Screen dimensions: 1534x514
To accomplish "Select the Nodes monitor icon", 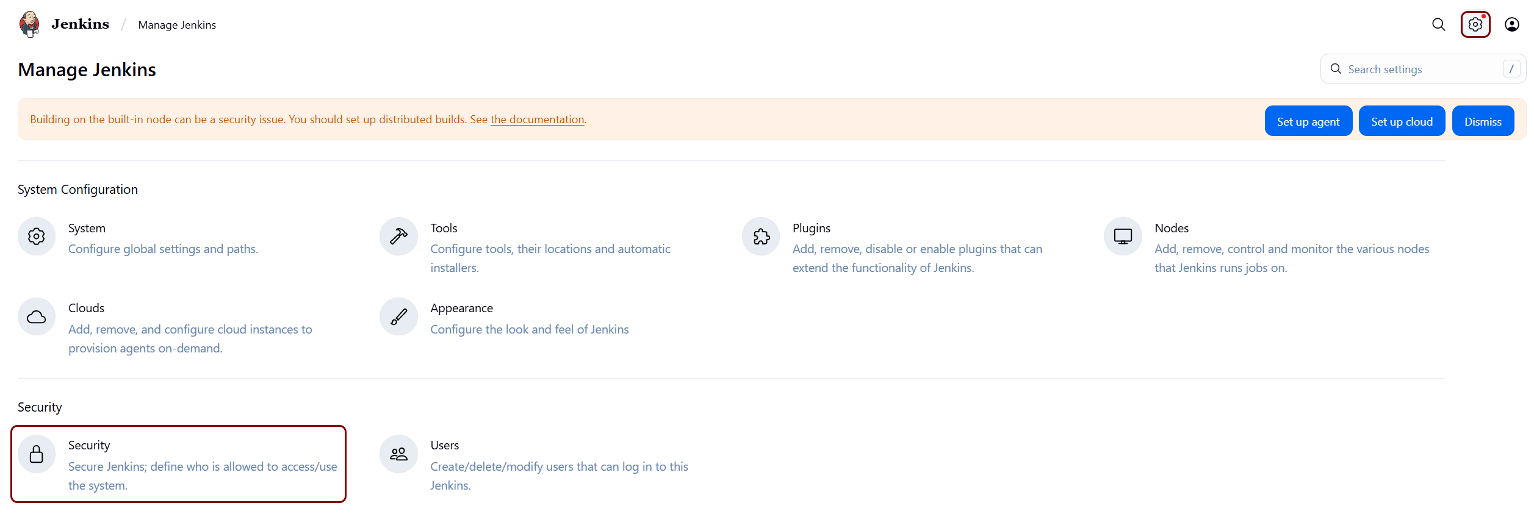I will 1123,237.
